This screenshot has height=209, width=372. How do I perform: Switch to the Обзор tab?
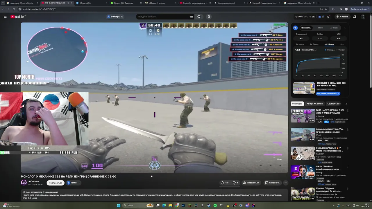click(x=320, y=28)
